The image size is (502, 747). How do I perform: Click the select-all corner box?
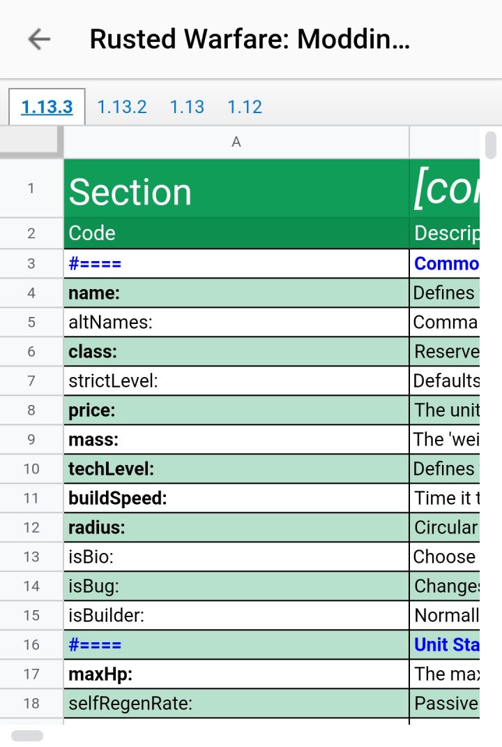coord(31,142)
